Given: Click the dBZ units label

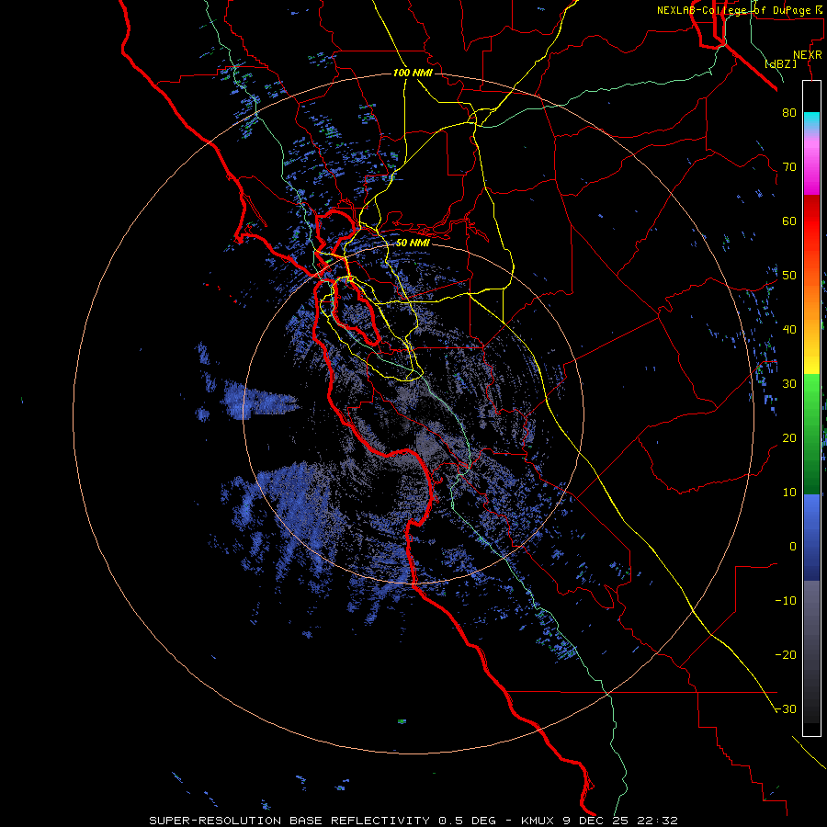Looking at the screenshot, I should [780, 64].
